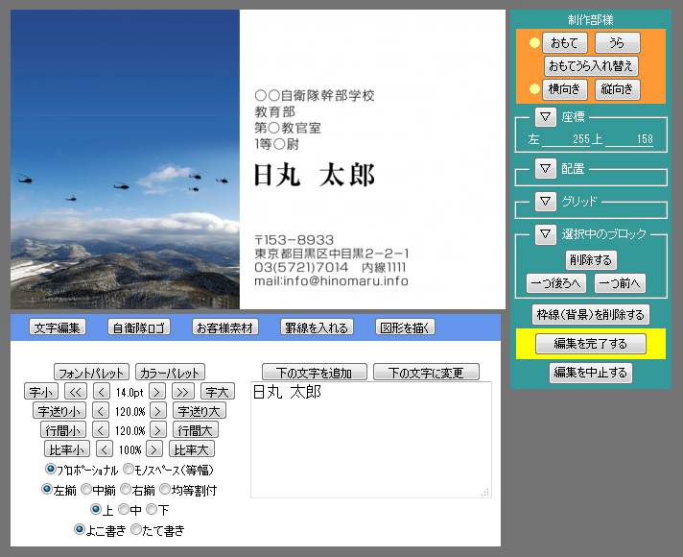The width and height of the screenshot is (683, 557).
Task: Click 比率小 button
Action: [67, 448]
